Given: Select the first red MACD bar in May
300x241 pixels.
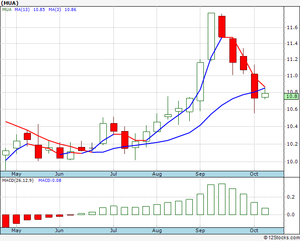Looking at the screenshot, I should pos(5,221).
